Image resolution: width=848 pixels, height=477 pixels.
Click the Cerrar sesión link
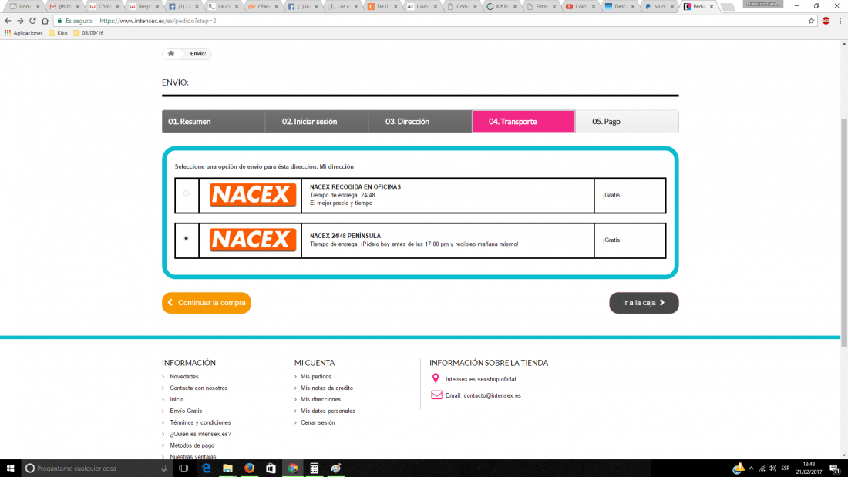tap(318, 422)
